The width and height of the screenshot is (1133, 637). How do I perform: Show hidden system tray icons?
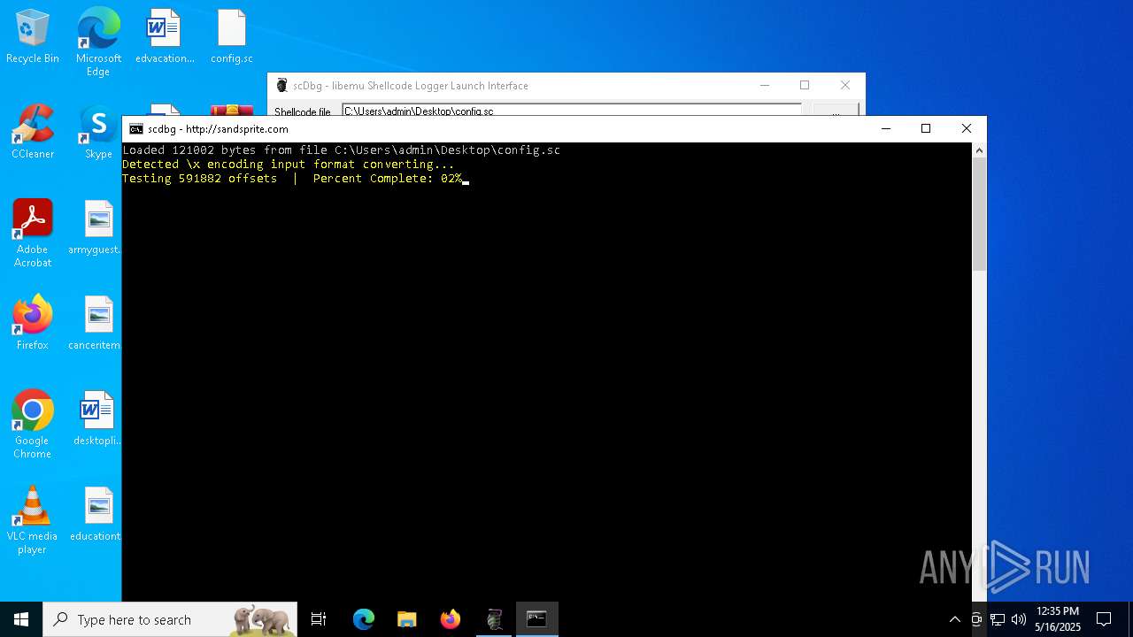[x=954, y=619]
